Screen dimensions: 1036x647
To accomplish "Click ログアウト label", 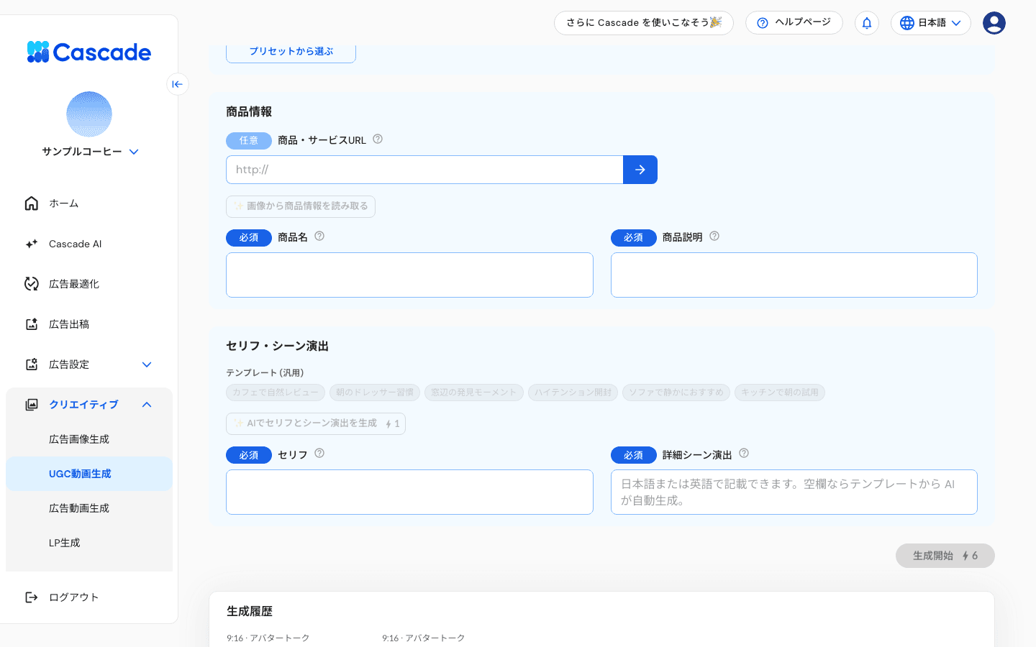I will [x=73, y=597].
